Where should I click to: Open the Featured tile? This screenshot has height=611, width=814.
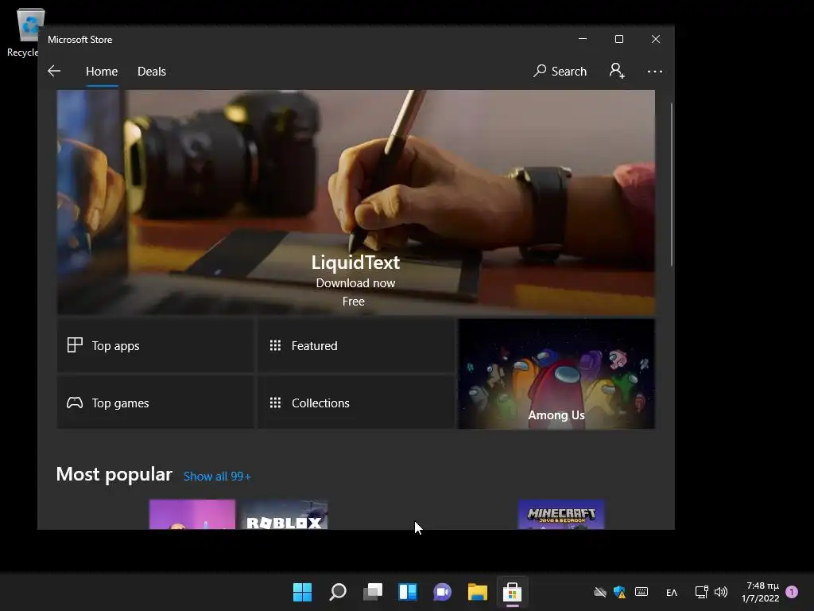(x=356, y=345)
